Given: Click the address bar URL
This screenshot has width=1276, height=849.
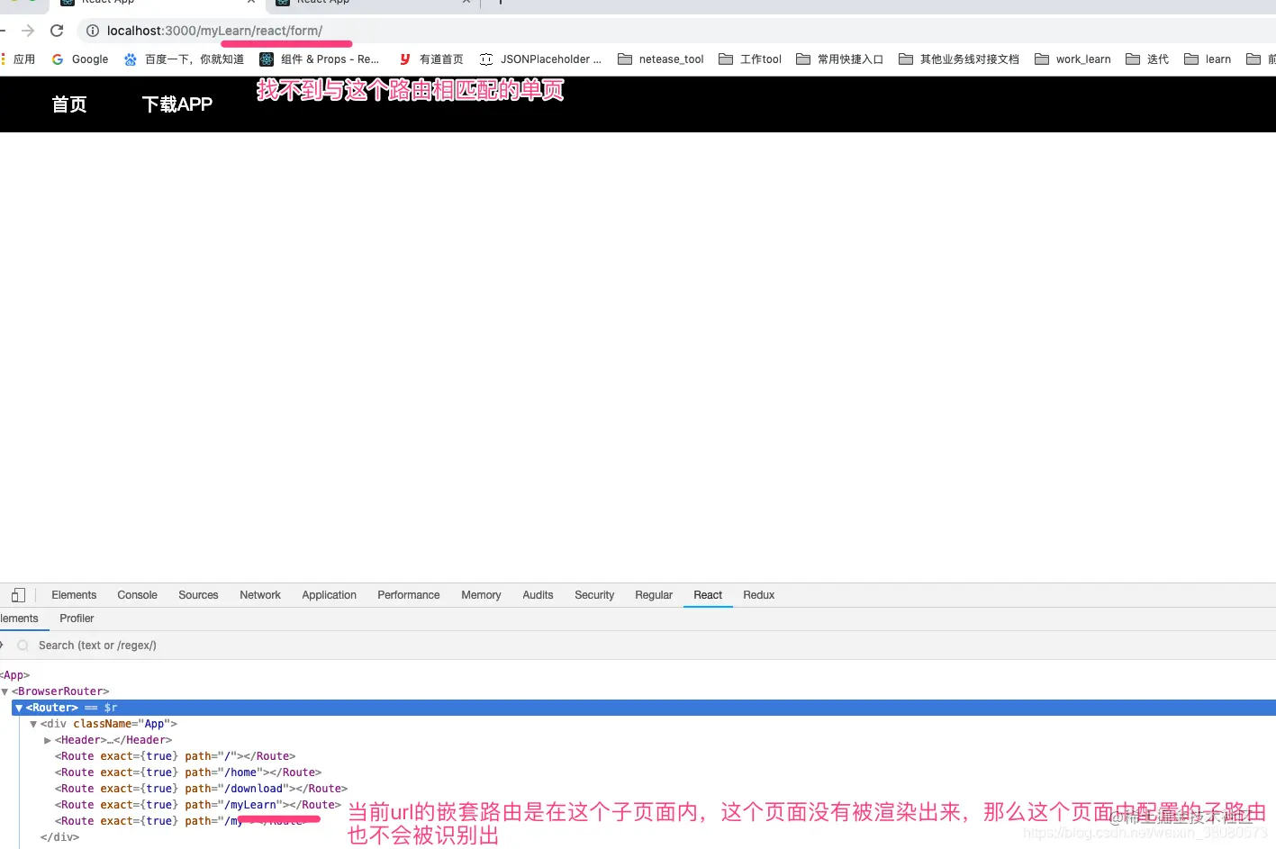Looking at the screenshot, I should (x=214, y=31).
